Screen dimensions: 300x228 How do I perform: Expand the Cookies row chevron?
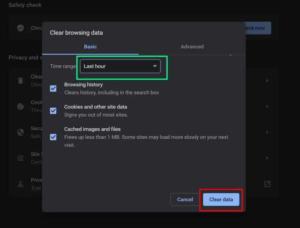(267, 106)
